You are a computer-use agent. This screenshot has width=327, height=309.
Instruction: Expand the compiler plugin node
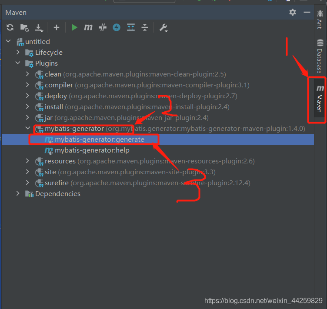[27, 85]
